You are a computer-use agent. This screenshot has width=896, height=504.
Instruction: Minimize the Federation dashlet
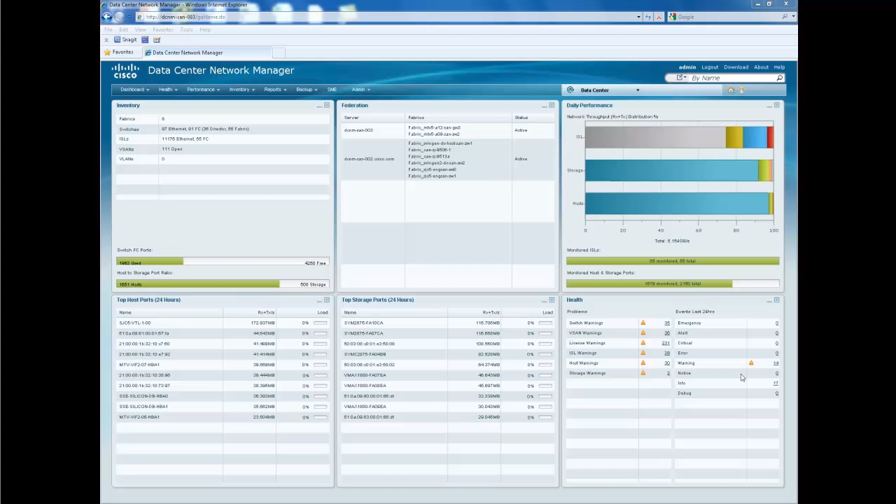pyautogui.click(x=544, y=106)
